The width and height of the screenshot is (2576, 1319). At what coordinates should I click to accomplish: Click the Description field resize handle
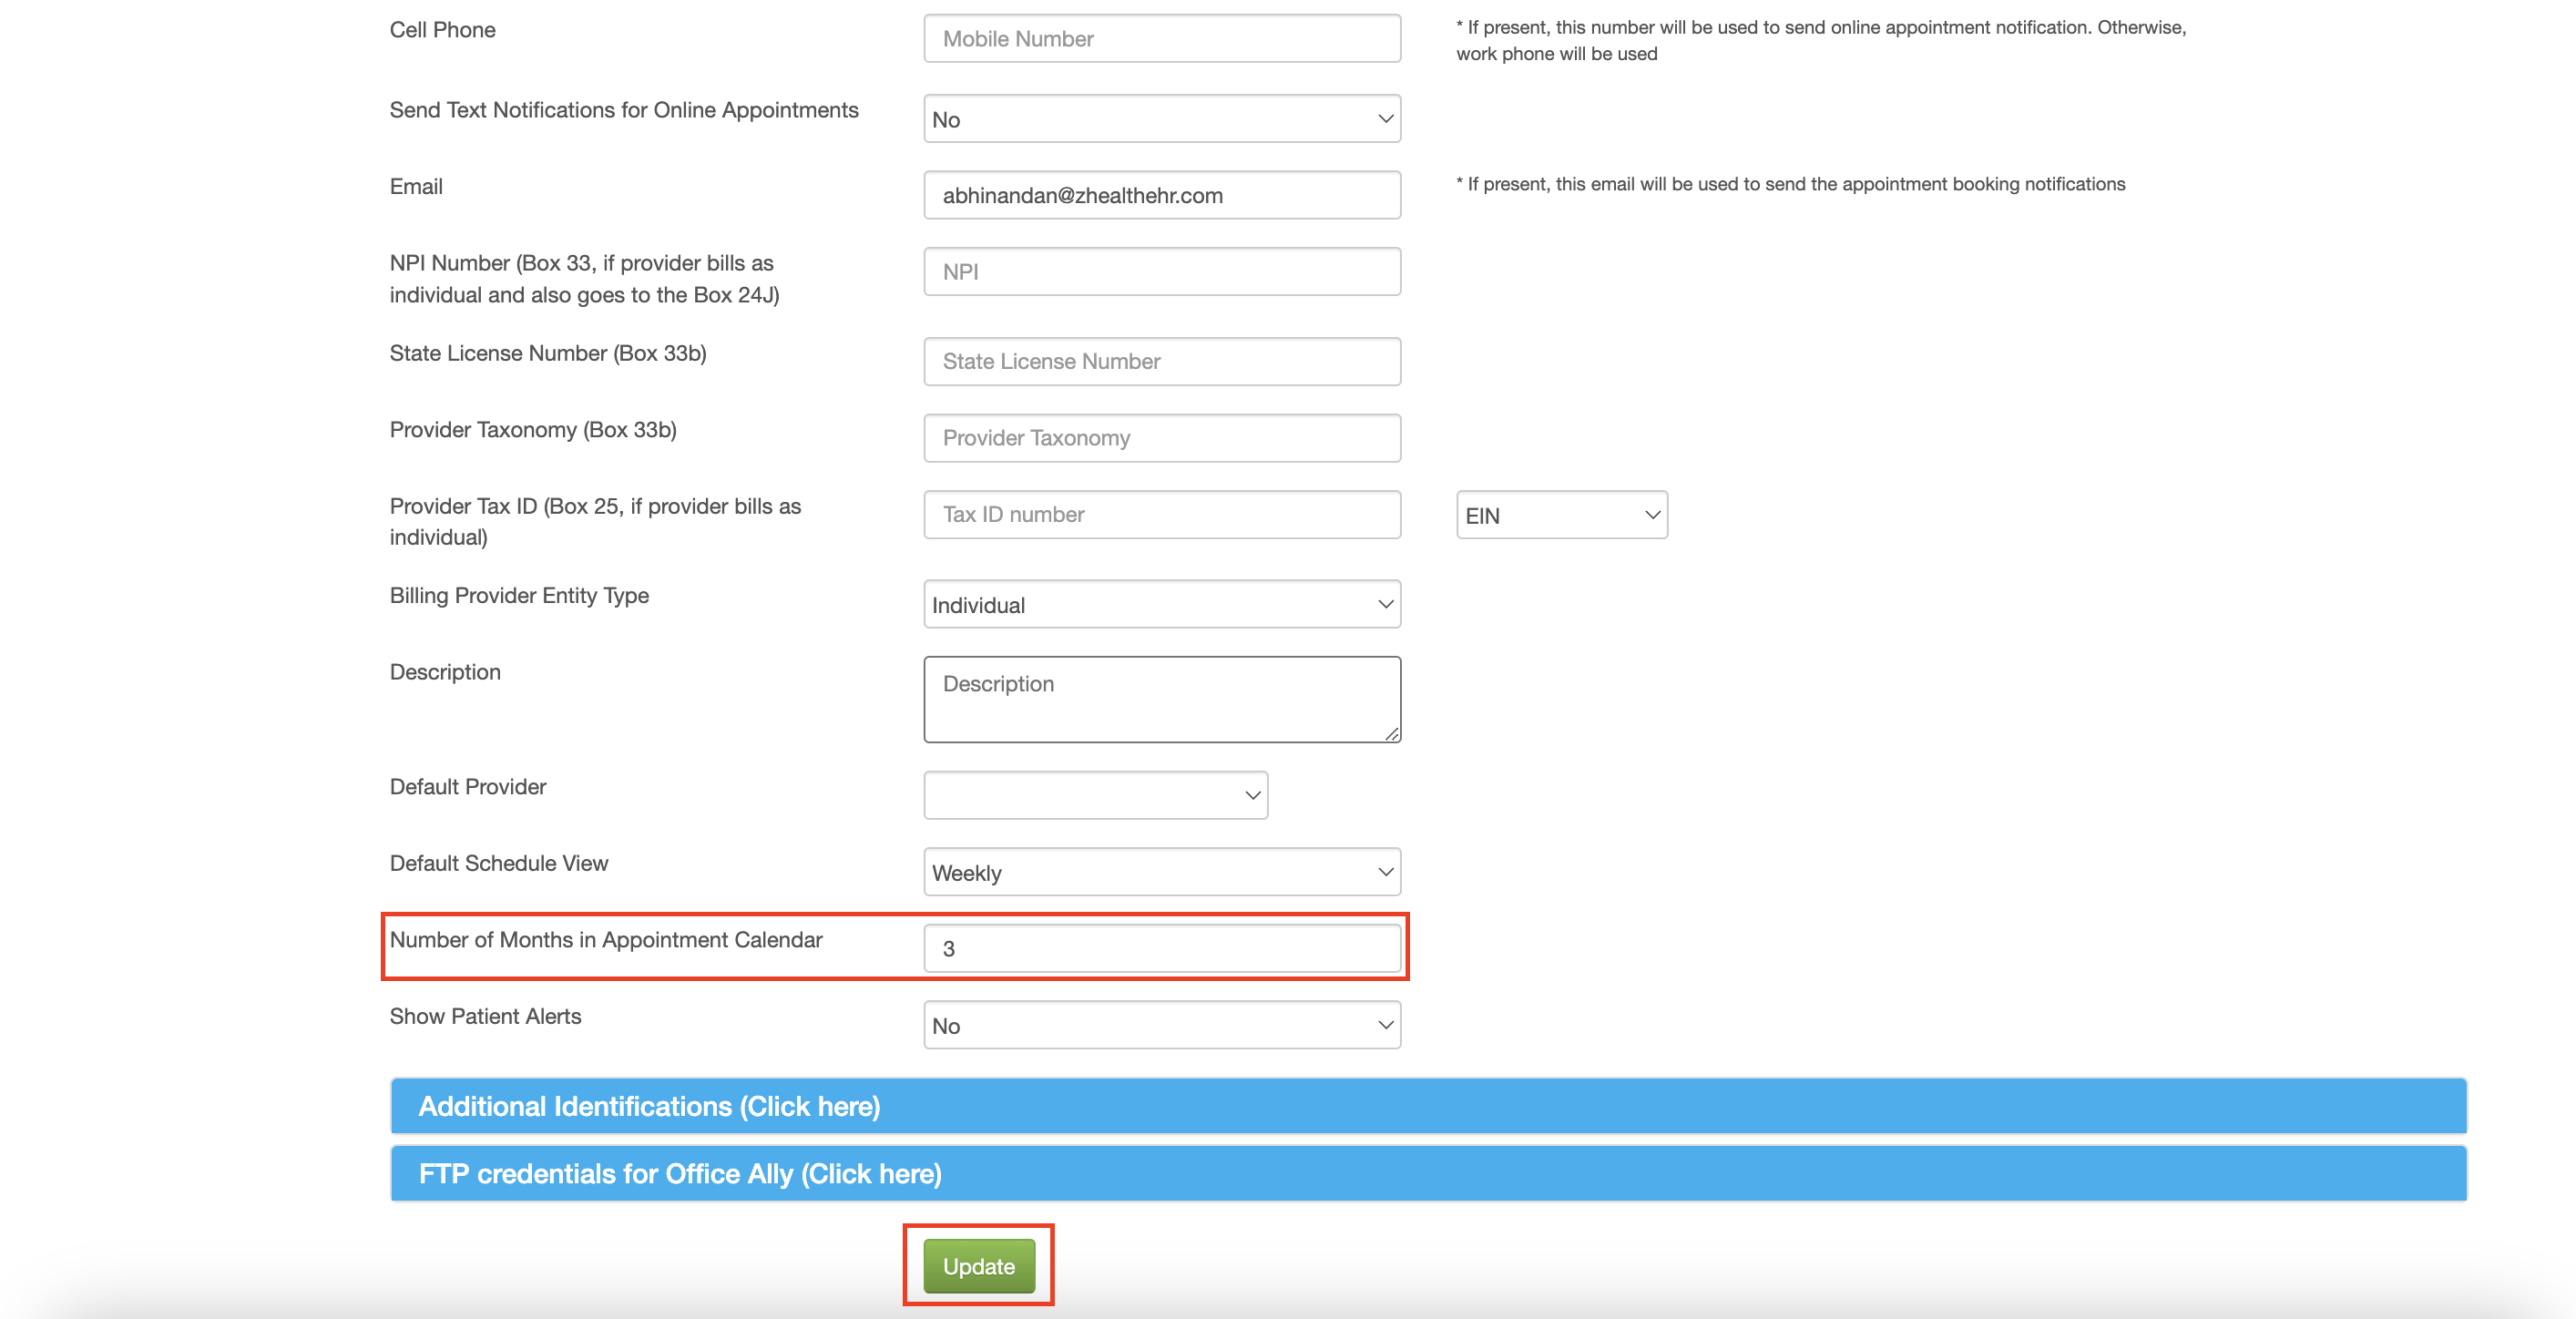(1391, 733)
